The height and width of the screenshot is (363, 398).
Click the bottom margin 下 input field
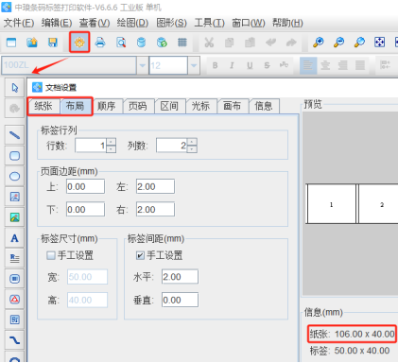click(85, 209)
